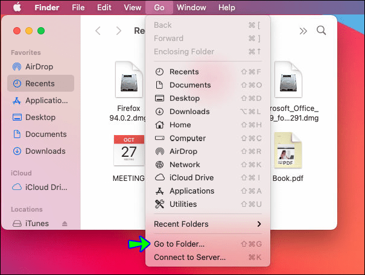This screenshot has height=275, width=365.
Task: Click the iCloud Drive cloud icon in Go menu
Action: 160,177
